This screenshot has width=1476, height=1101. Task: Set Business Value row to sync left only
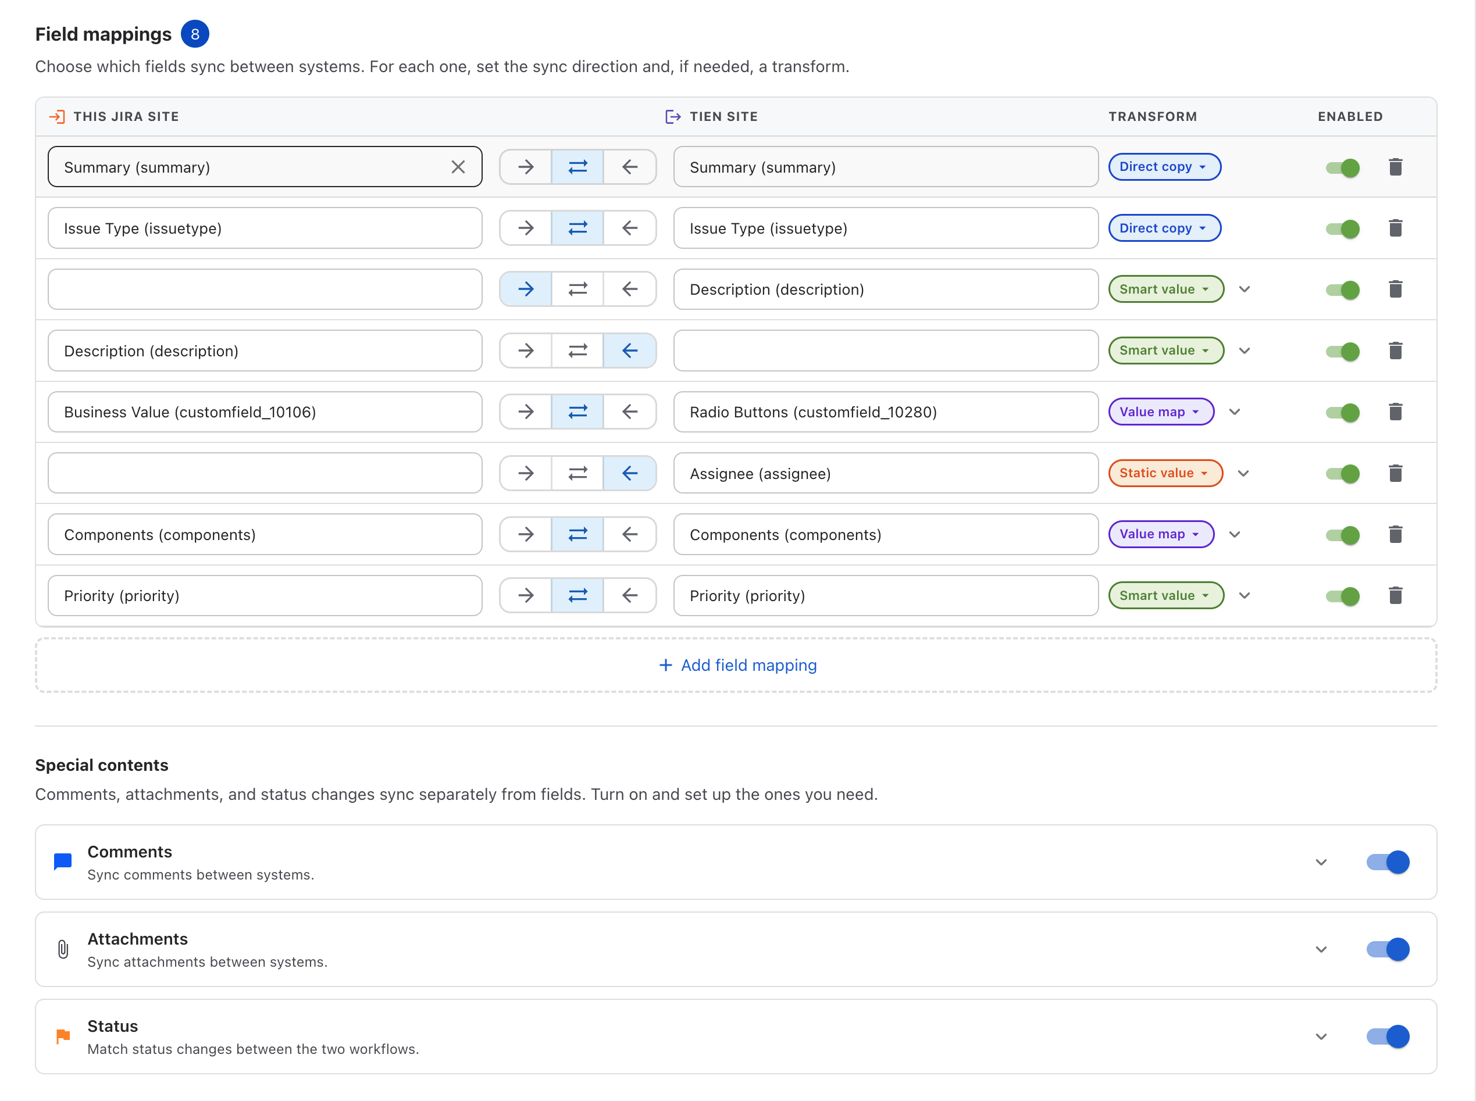[x=630, y=412]
